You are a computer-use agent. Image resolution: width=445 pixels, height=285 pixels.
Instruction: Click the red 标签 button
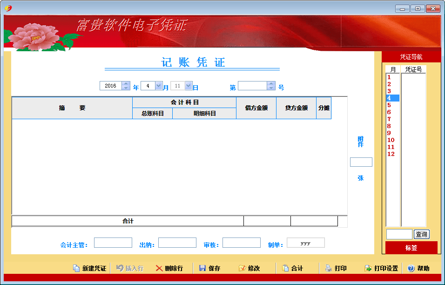click(411, 248)
